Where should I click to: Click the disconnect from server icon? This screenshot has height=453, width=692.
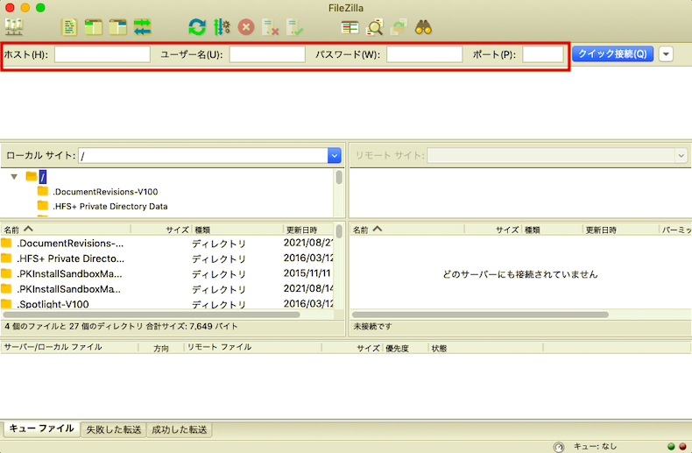tap(270, 27)
